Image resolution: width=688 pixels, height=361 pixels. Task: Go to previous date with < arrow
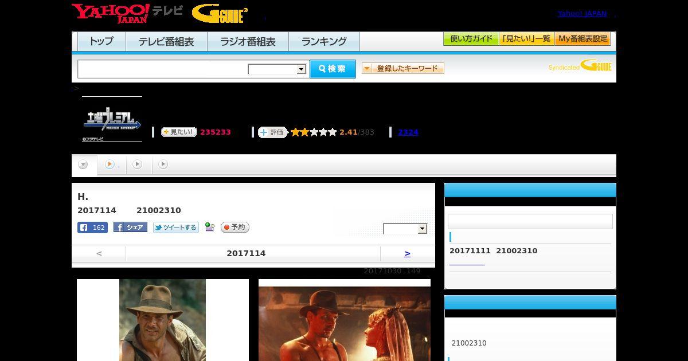(99, 253)
